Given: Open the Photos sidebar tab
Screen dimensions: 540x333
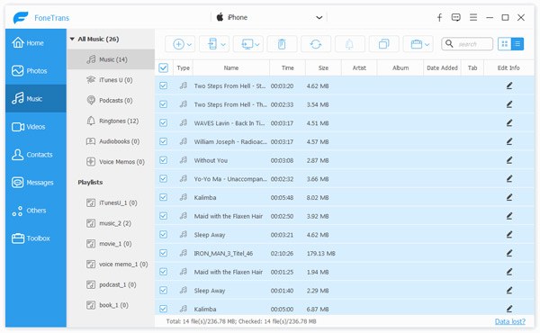Looking at the screenshot, I should pos(36,70).
